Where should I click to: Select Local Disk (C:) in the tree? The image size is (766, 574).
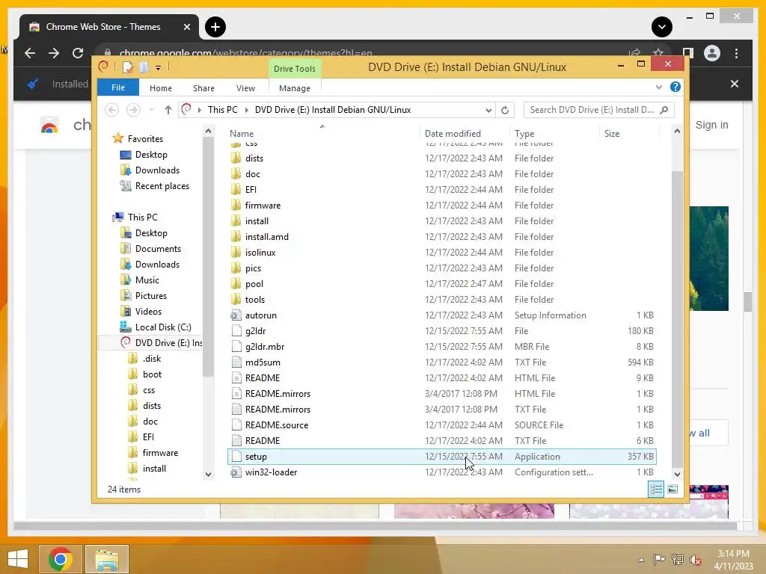tap(162, 327)
